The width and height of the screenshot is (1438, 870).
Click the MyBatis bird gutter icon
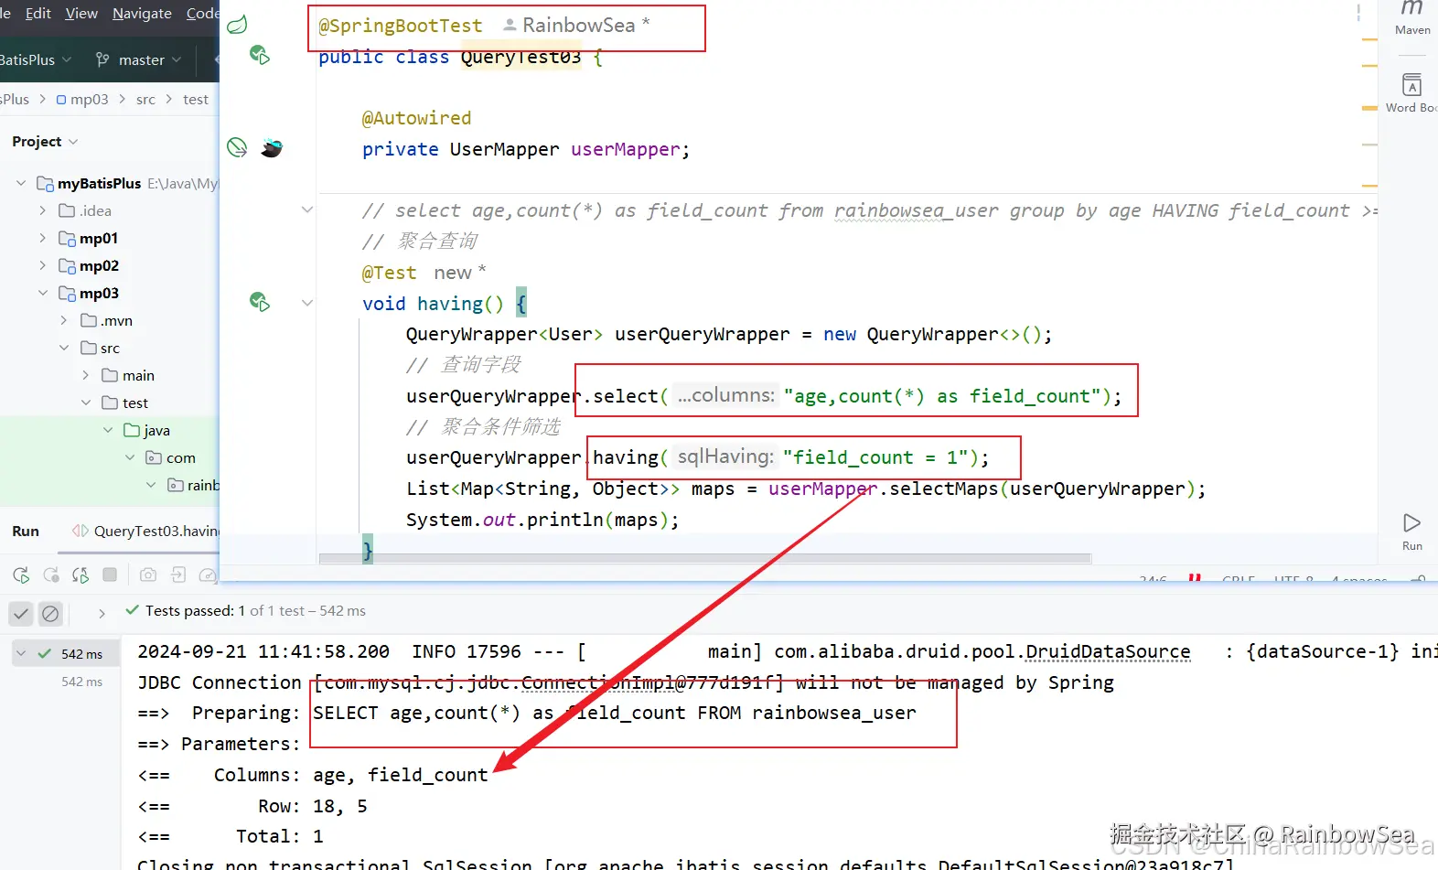[x=272, y=147]
